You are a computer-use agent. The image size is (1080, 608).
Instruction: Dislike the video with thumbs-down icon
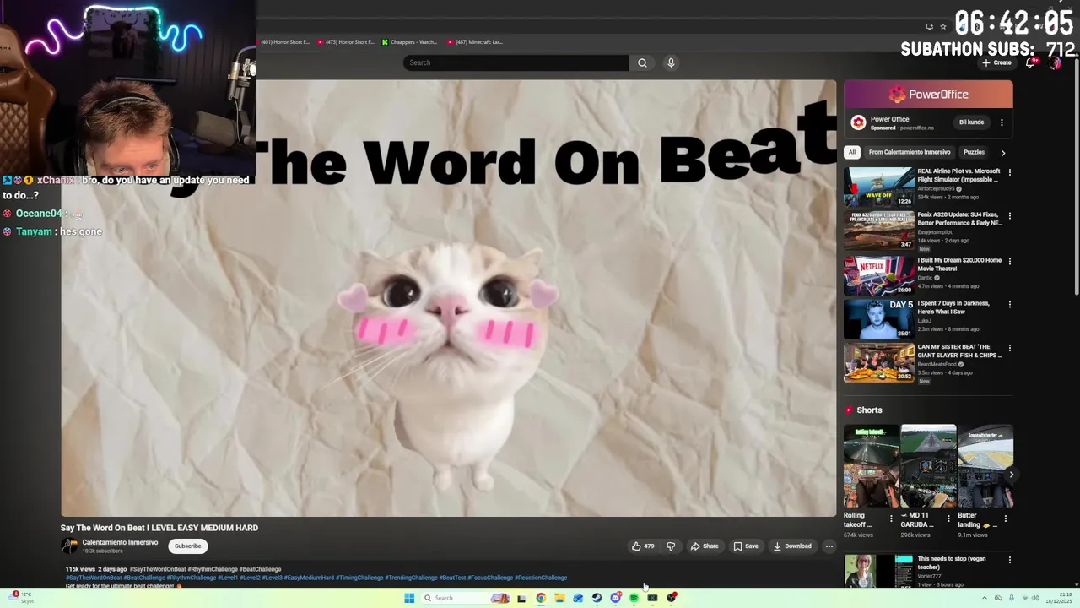click(x=671, y=546)
